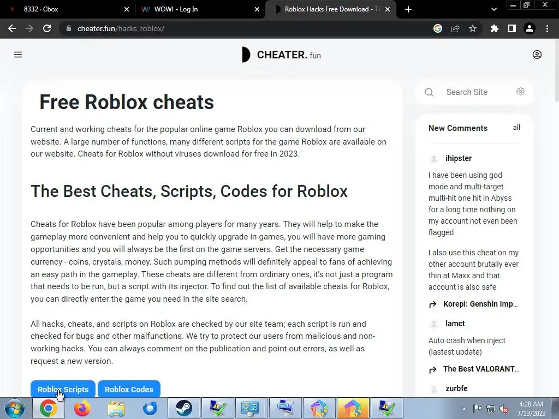Reload the cheater.fun page
Image resolution: width=559 pixels, height=419 pixels.
47,28
